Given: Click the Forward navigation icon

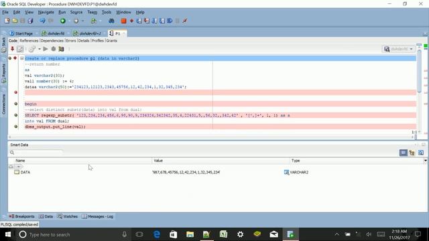Looking at the screenshot, I should tap(76, 21).
